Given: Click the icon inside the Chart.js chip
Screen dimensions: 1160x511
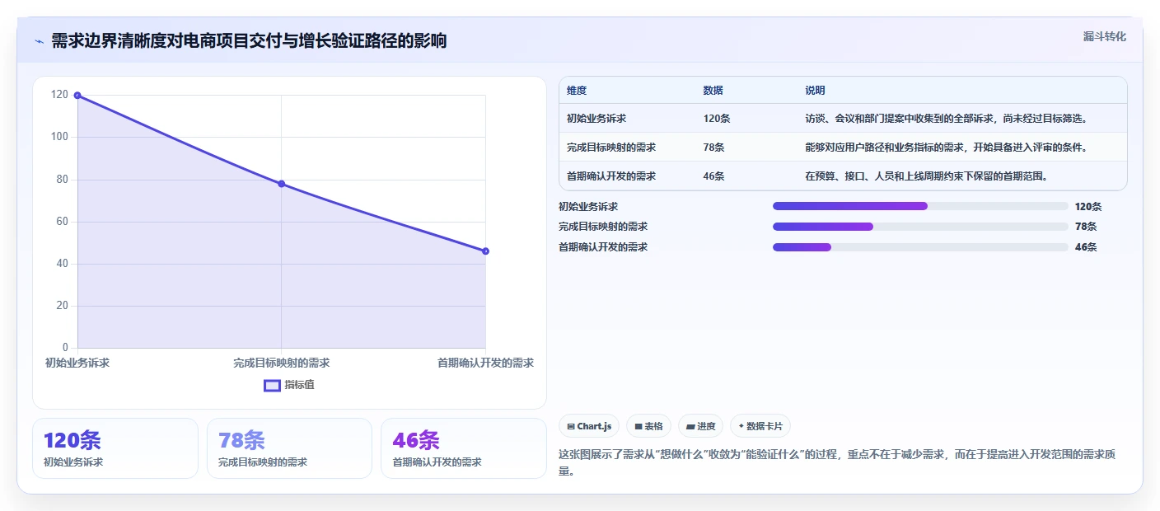Looking at the screenshot, I should pyautogui.click(x=571, y=427).
